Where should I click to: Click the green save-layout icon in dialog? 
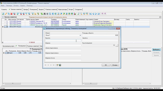(x=60, y=65)
